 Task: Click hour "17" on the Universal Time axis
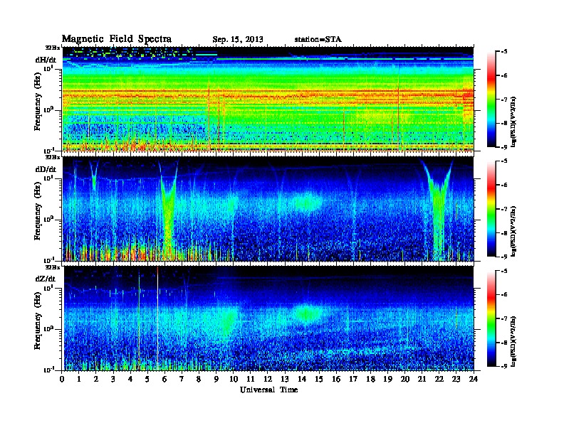click(354, 379)
